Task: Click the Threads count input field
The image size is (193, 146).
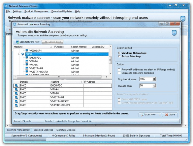Action: [146, 86]
